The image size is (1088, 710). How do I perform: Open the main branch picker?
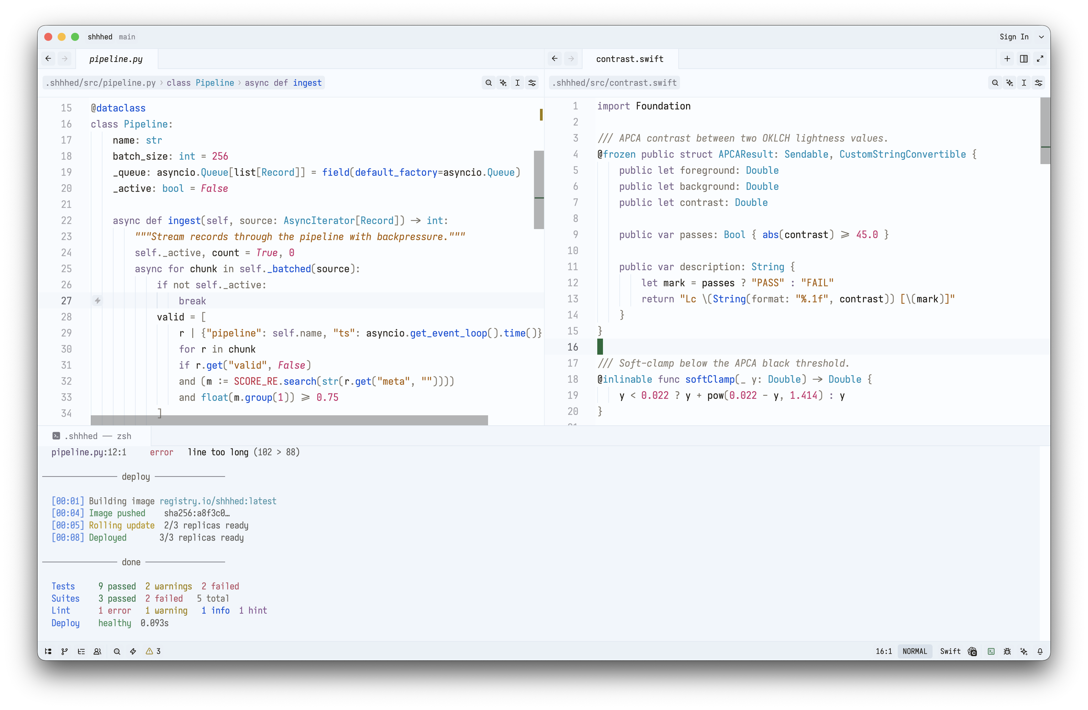[127, 37]
